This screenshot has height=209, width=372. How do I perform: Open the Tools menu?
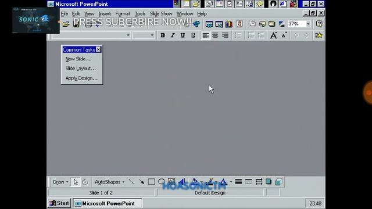click(x=140, y=14)
